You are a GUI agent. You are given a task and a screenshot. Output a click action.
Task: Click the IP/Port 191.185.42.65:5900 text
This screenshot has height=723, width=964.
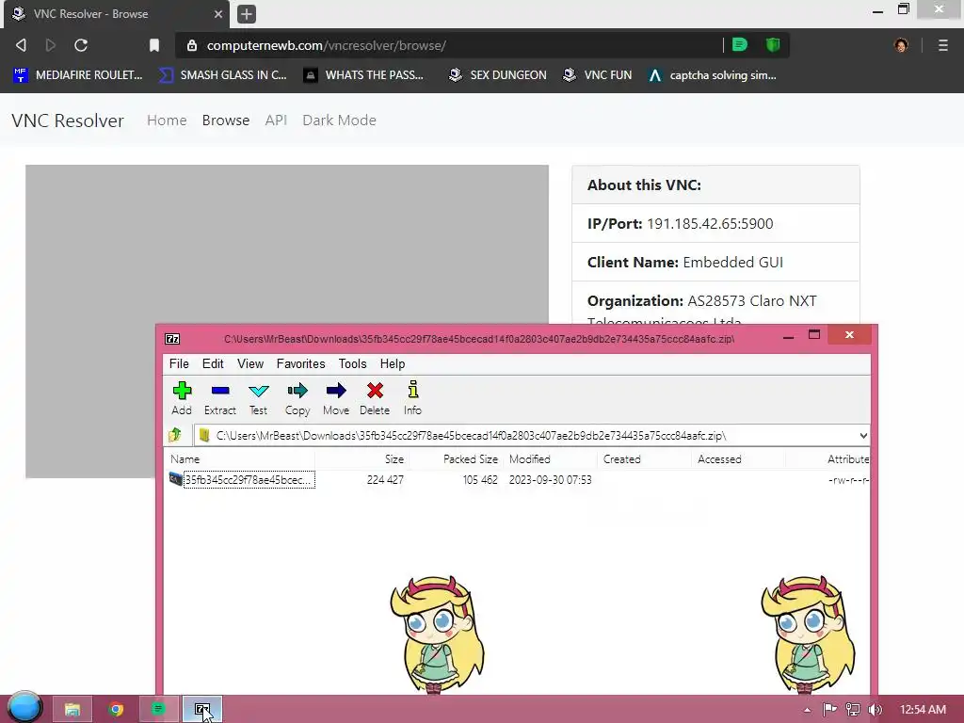tap(680, 223)
